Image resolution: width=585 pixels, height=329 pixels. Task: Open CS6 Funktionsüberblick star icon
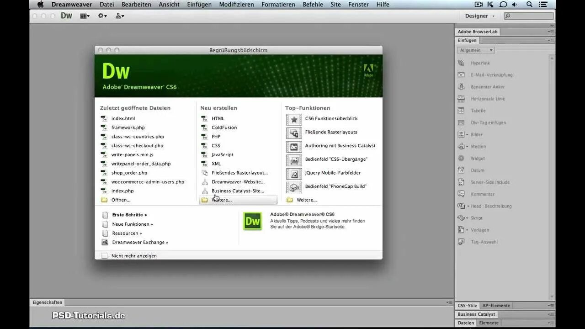tap(294, 119)
